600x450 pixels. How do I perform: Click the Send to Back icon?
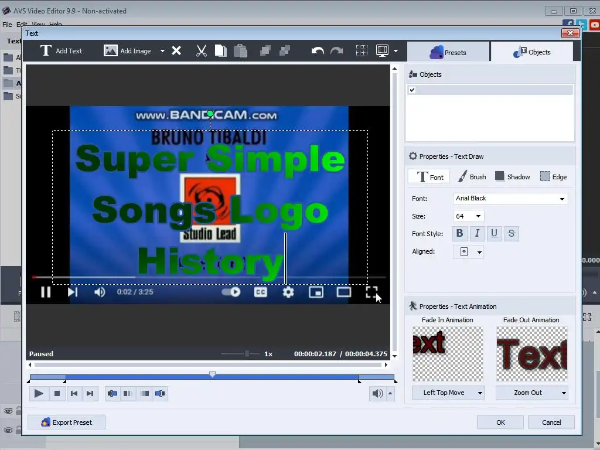285,50
